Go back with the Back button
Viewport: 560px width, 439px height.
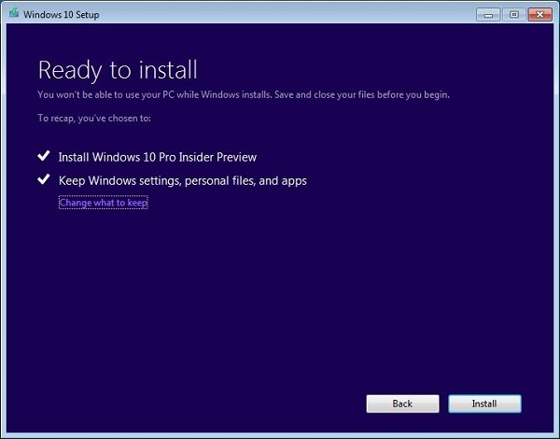click(x=402, y=404)
